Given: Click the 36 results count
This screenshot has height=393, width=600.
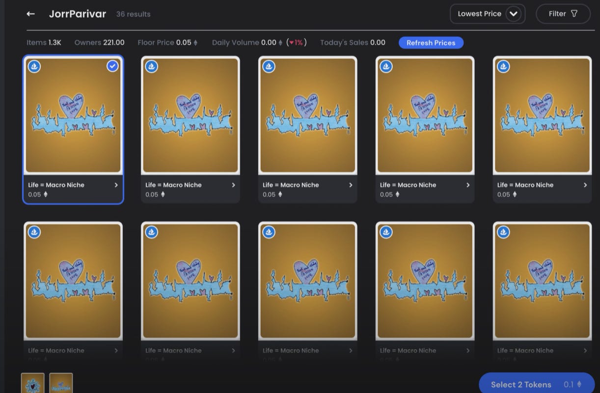Looking at the screenshot, I should point(133,14).
